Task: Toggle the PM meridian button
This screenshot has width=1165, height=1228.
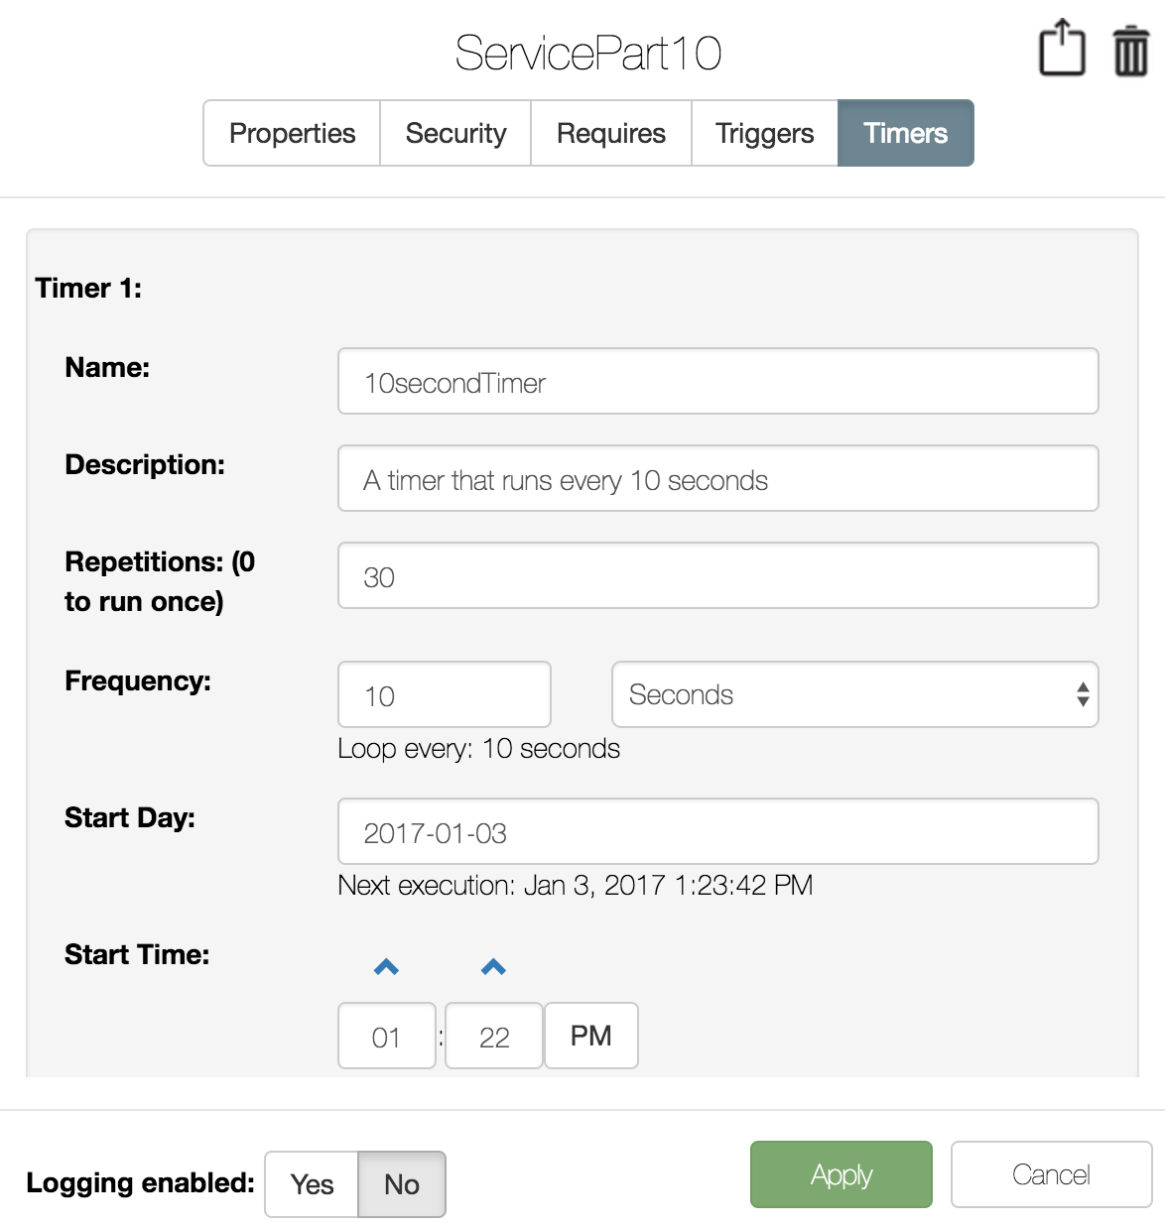Action: pos(591,1036)
